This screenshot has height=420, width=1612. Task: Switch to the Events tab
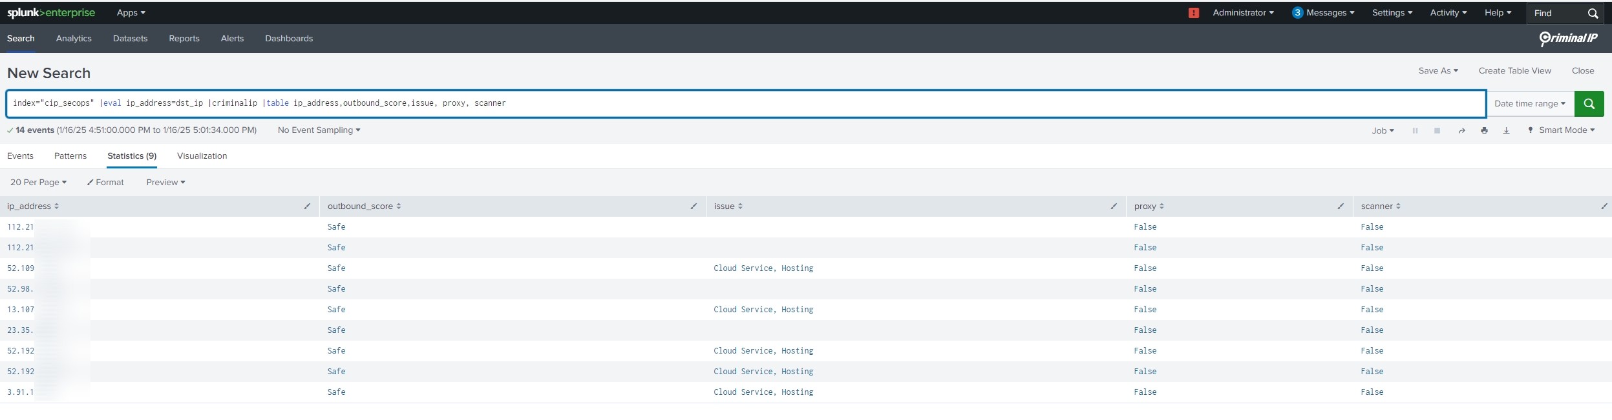20,156
